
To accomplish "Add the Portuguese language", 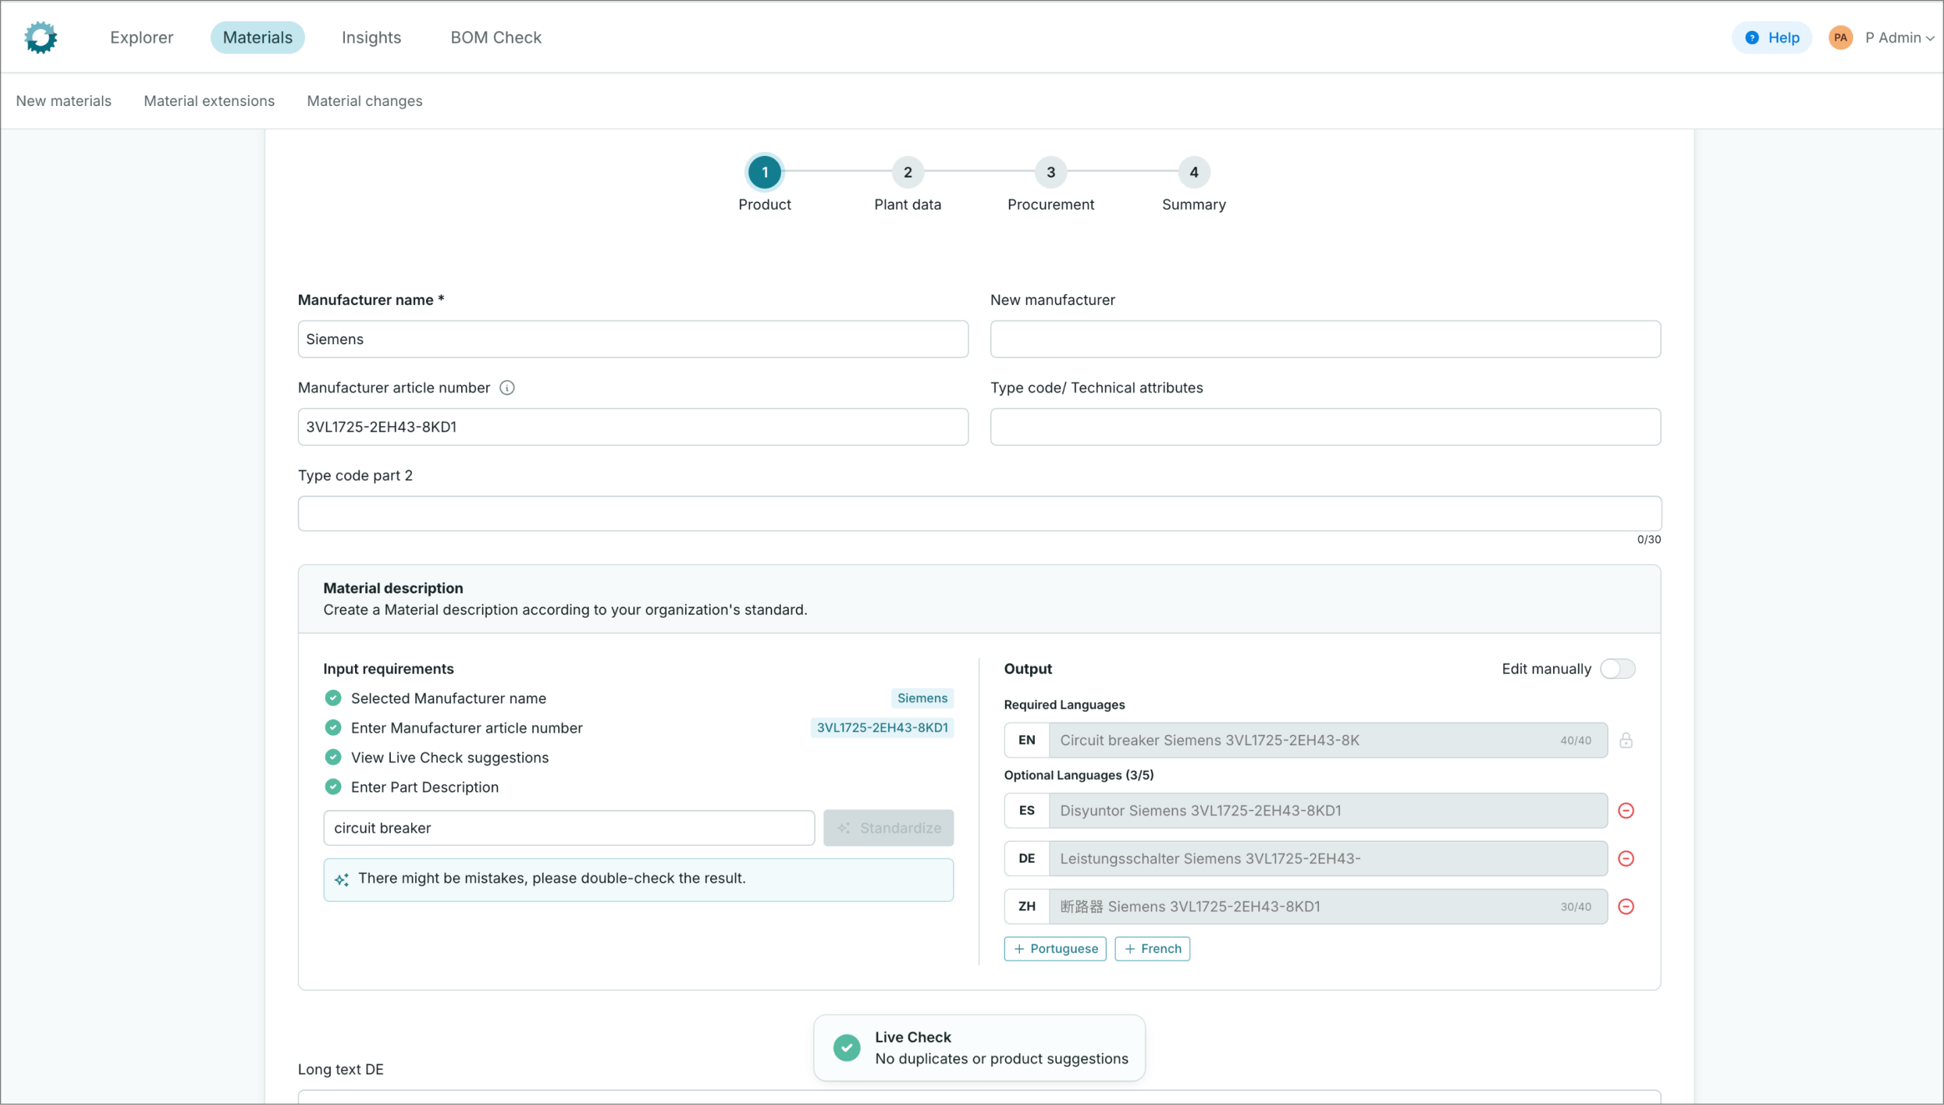I will [1055, 948].
